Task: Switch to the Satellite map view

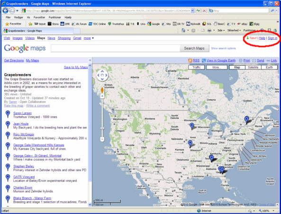Action: 253,67
